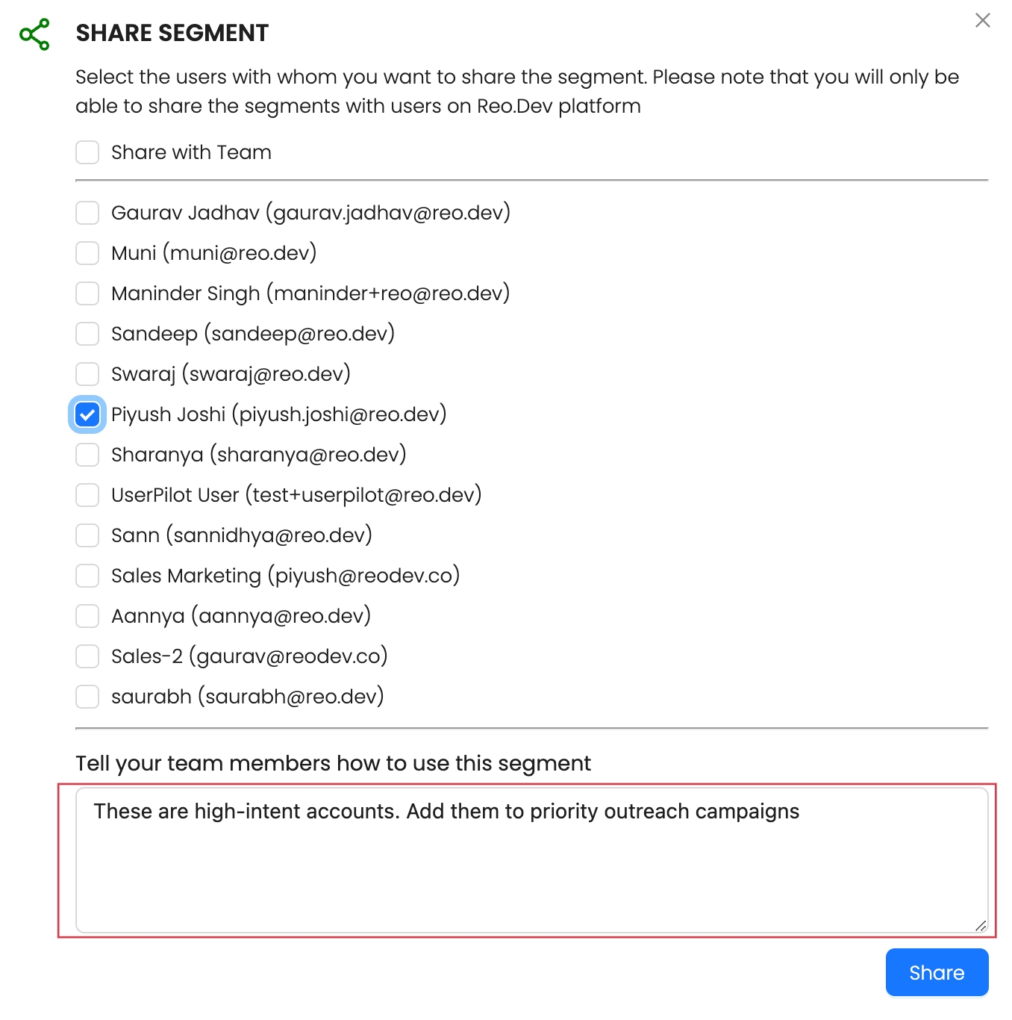
Task: Check the Sharanya checkbox
Action: [x=87, y=455]
